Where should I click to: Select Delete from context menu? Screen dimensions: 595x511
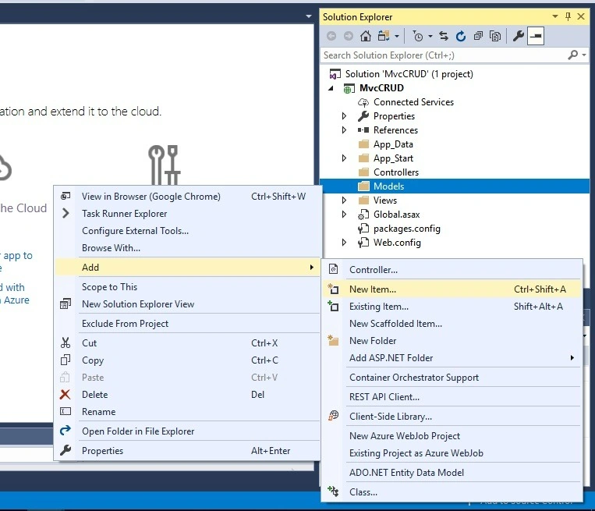pyautogui.click(x=187, y=395)
